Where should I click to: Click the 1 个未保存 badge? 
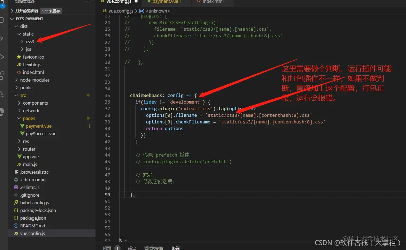point(51,11)
